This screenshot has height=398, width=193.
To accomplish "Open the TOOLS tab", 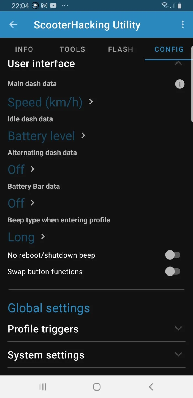I will 72,49.
